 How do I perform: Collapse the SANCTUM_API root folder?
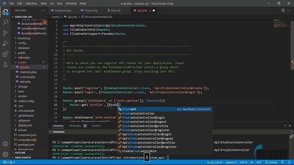[29, 17]
